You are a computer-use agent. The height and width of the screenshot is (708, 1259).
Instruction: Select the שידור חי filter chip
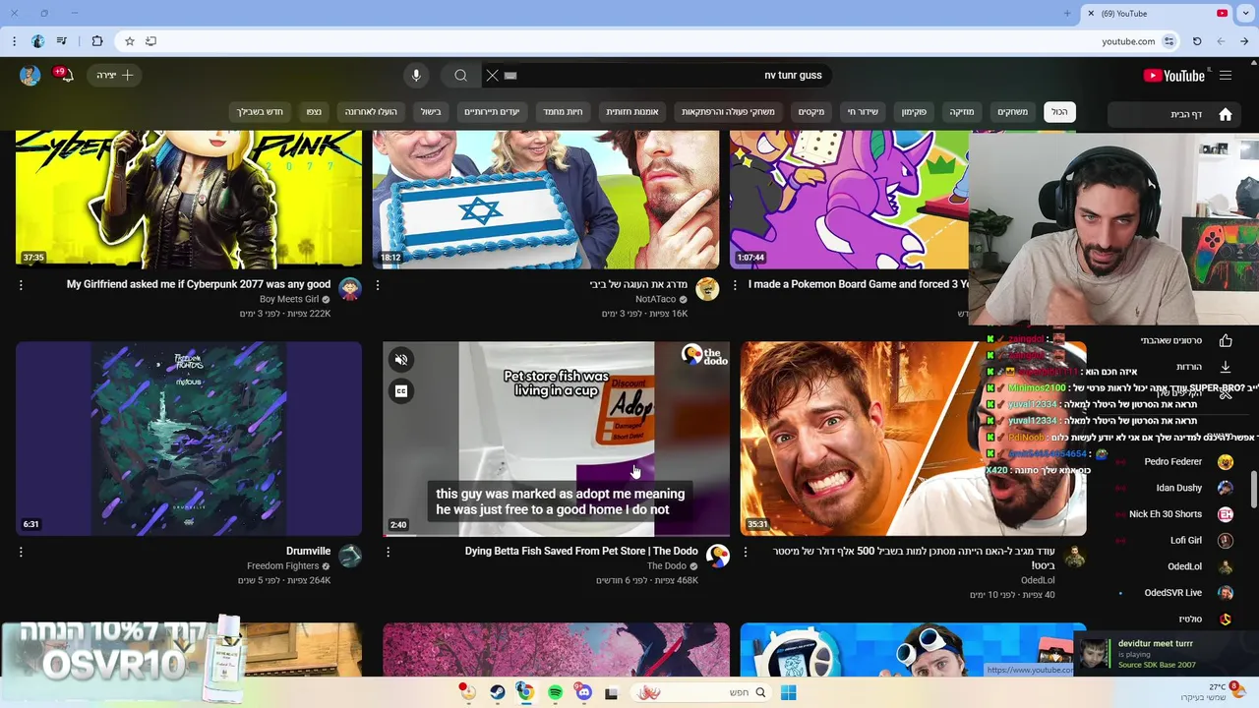(864, 112)
